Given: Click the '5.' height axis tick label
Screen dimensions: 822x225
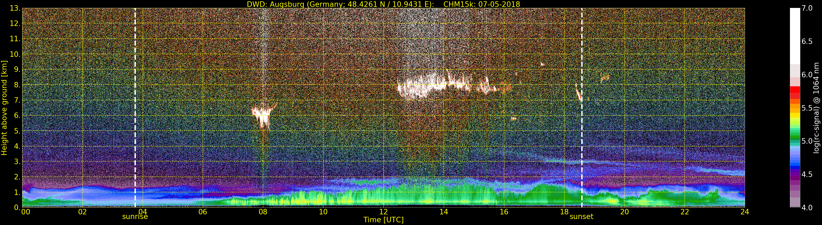Looking at the screenshot, I should (17, 131).
